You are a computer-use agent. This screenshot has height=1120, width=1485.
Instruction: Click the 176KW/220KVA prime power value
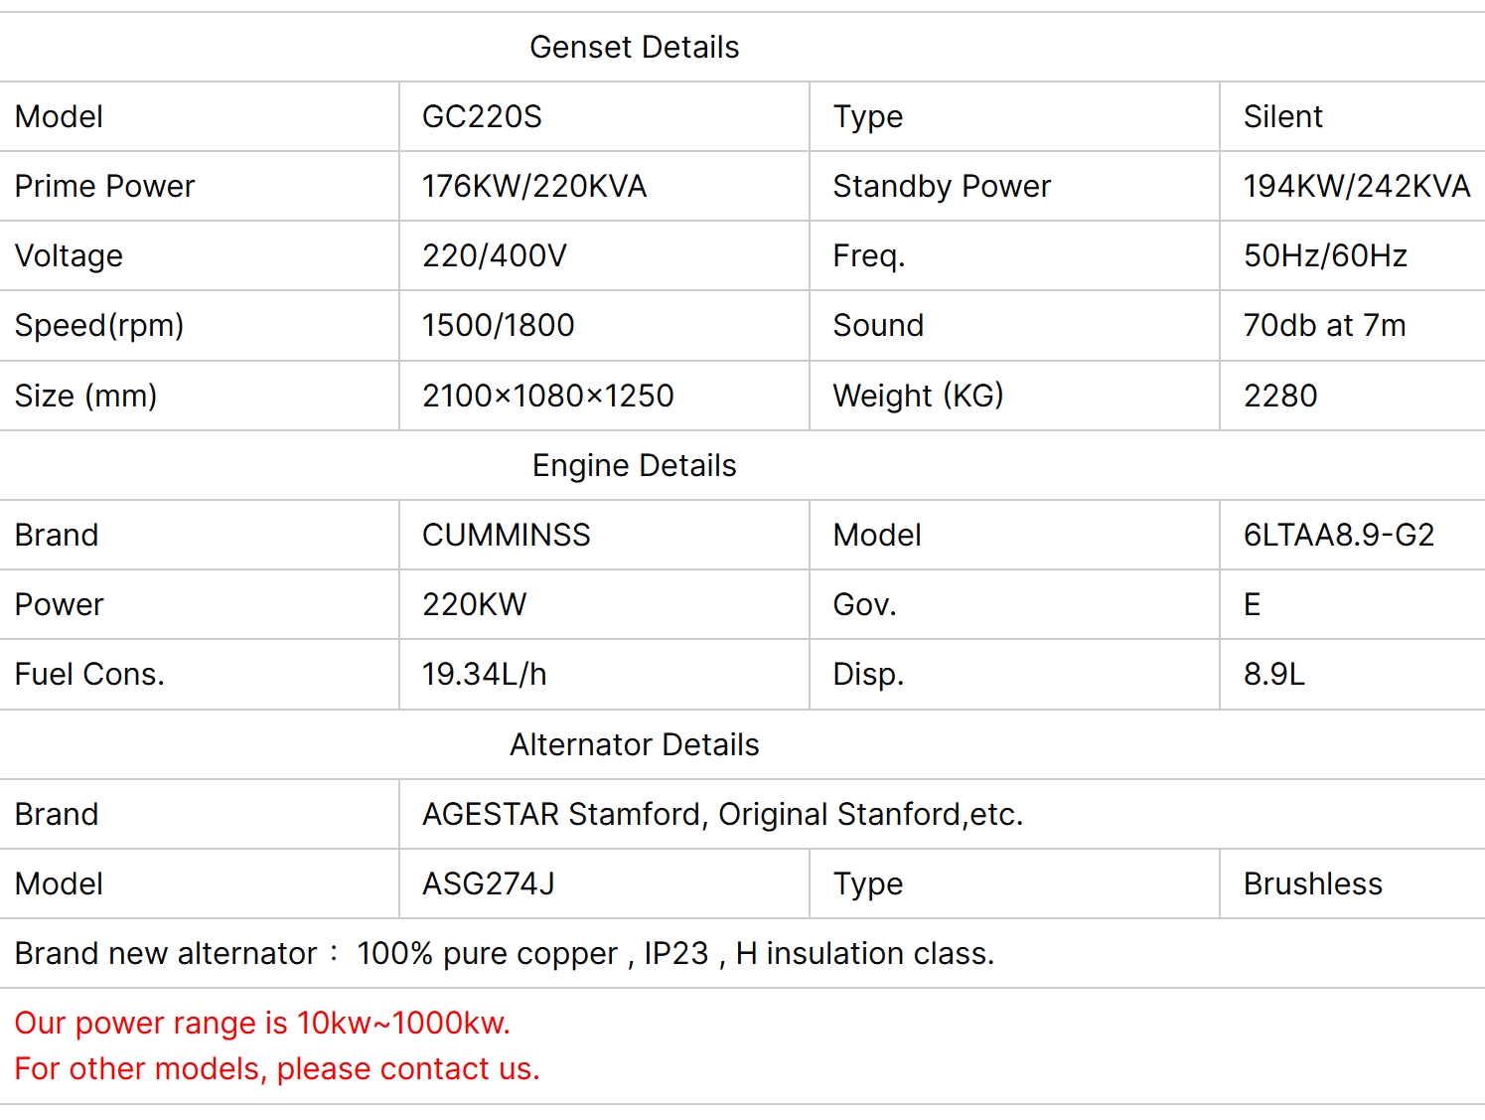click(x=533, y=186)
